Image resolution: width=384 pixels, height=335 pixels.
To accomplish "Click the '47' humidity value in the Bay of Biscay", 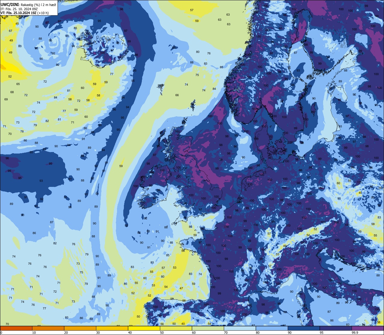I will (181, 288).
